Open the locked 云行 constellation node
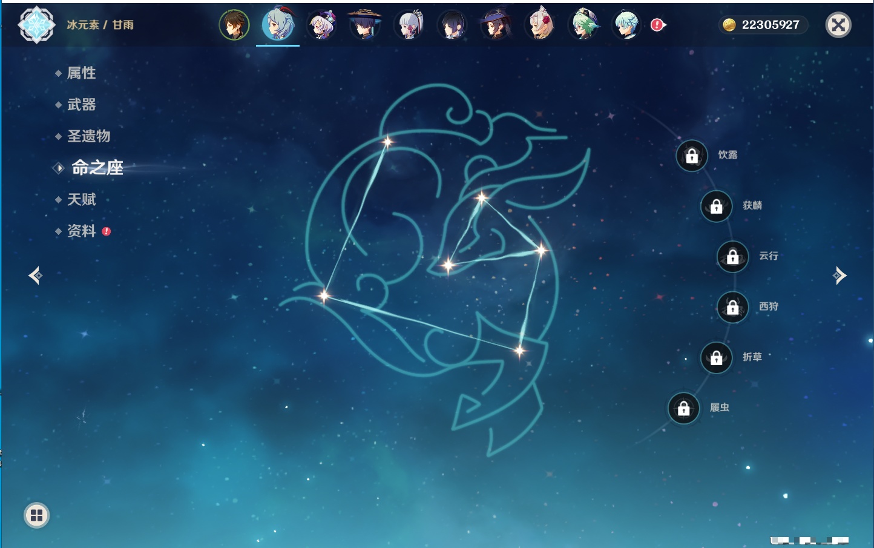This screenshot has width=874, height=548. (733, 257)
